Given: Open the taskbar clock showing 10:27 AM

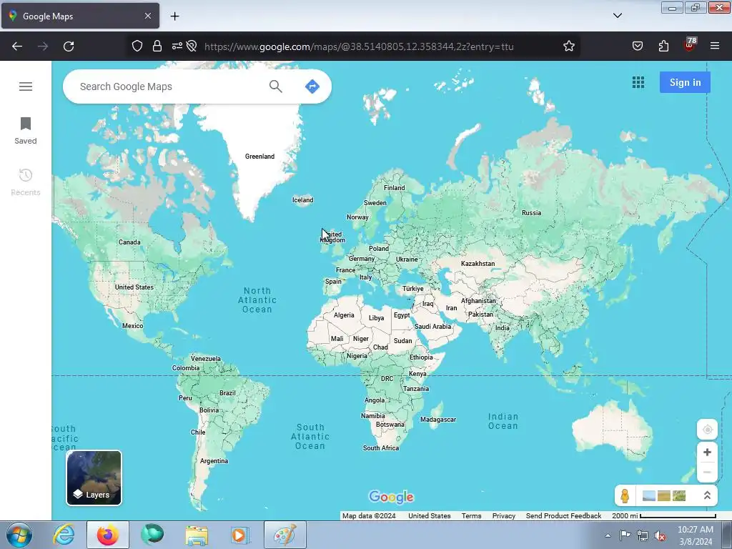Looking at the screenshot, I should pyautogui.click(x=695, y=535).
